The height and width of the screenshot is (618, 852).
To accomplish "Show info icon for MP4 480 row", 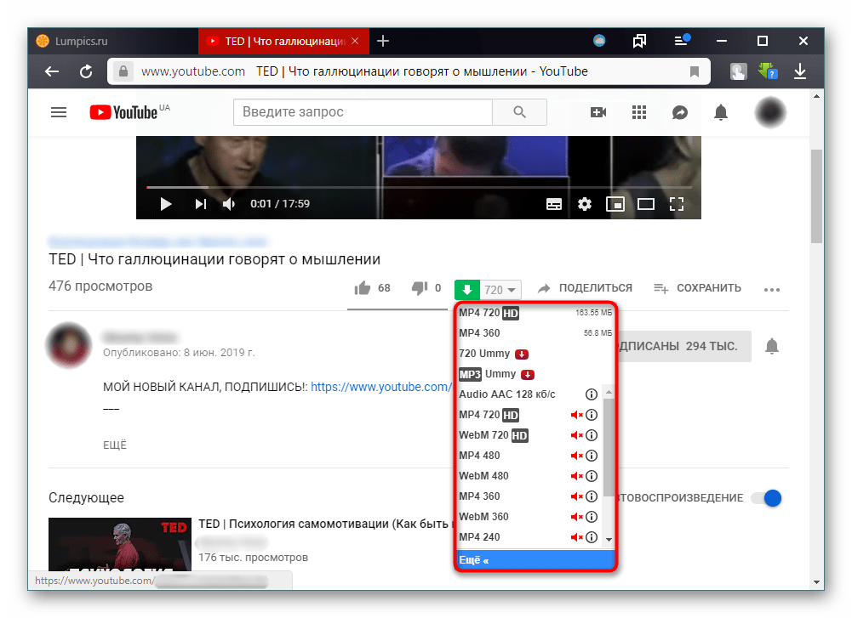I will 592,456.
